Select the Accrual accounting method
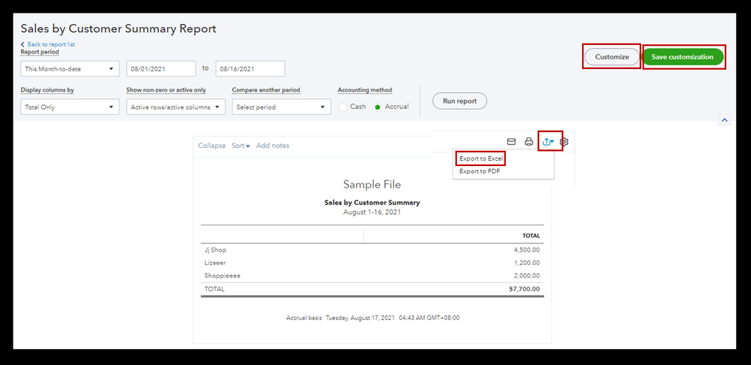The image size is (751, 365). [x=378, y=107]
